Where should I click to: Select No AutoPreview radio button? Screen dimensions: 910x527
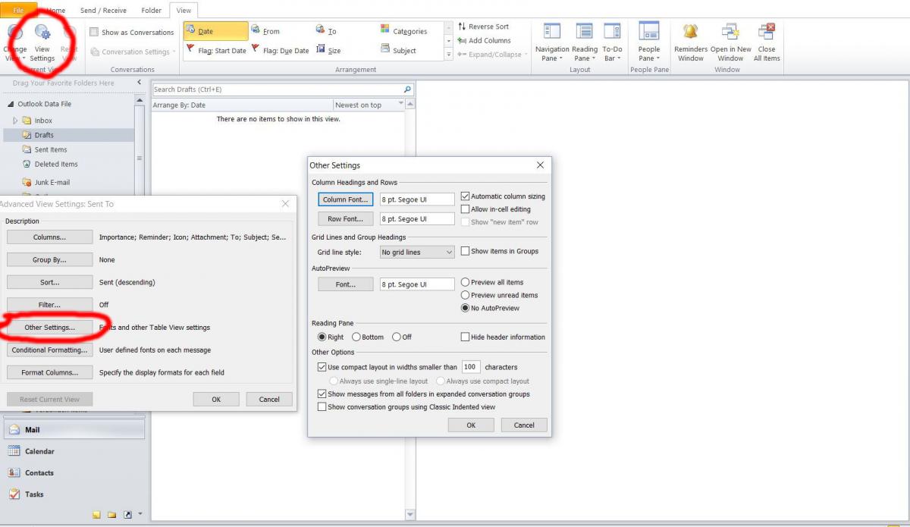(x=466, y=308)
